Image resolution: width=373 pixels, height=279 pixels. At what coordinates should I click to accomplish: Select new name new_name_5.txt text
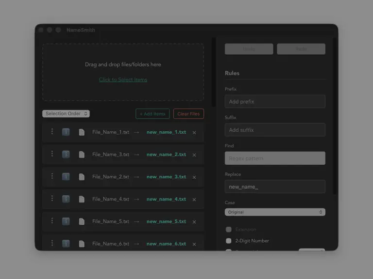(166, 221)
